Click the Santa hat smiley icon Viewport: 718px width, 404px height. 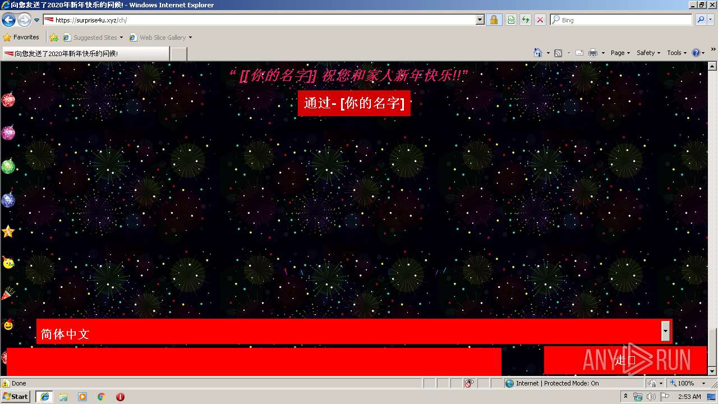[x=8, y=324]
